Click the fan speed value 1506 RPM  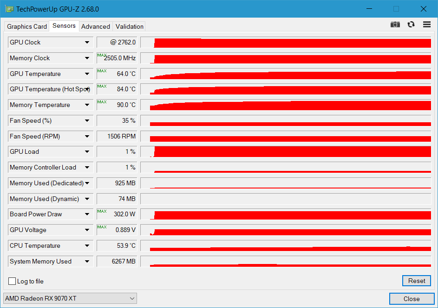pos(117,136)
